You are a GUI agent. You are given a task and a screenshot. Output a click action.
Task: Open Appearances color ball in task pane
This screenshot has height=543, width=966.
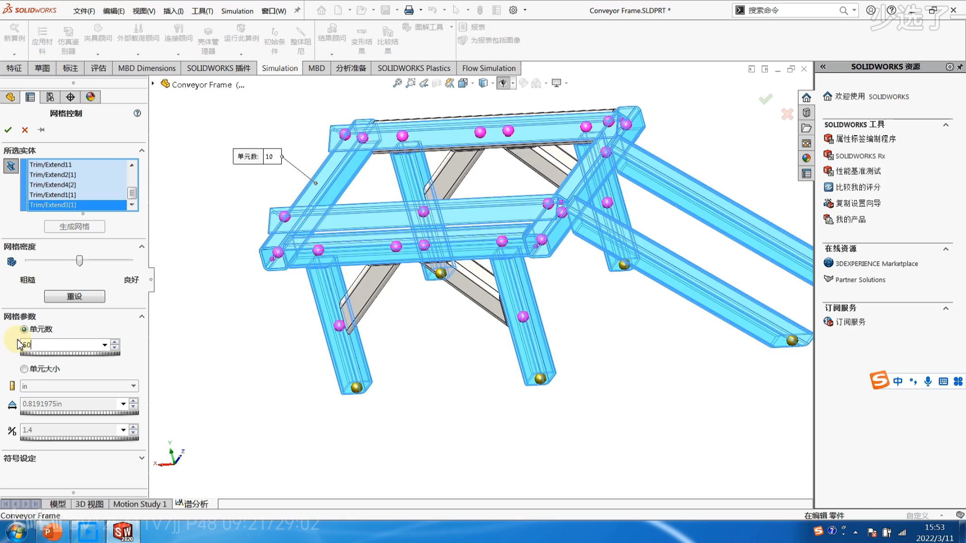(x=806, y=158)
